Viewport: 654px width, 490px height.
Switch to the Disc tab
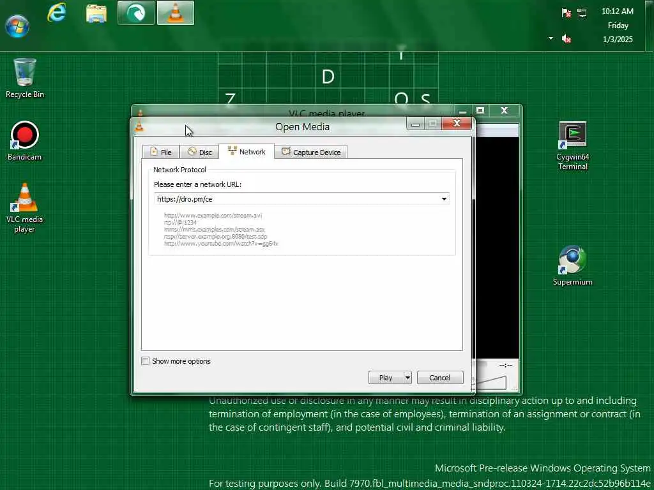click(199, 152)
